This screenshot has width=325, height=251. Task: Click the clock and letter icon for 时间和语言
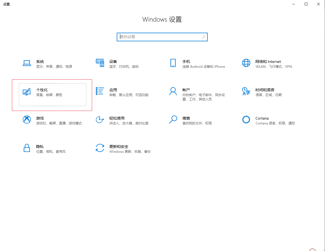coord(246,91)
